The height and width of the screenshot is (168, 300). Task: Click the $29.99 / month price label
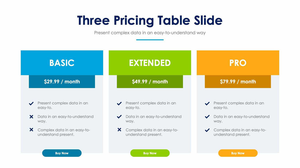point(62,82)
